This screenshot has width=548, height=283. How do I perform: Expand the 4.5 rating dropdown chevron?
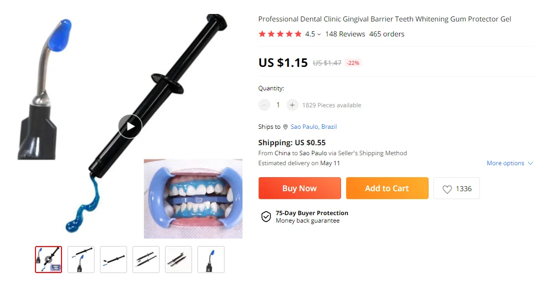point(319,34)
